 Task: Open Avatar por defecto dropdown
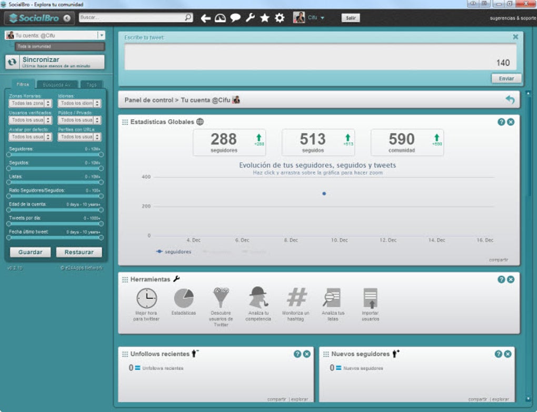point(31,137)
